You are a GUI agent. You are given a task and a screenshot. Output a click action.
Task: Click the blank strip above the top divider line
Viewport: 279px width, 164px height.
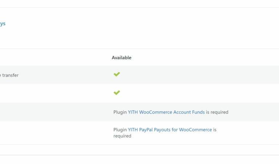coord(139,4)
